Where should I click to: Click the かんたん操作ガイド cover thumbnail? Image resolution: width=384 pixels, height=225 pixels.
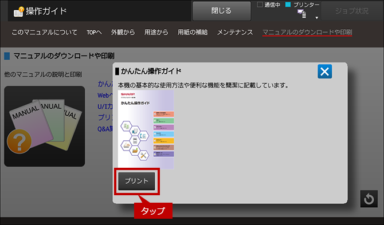pos(146,129)
